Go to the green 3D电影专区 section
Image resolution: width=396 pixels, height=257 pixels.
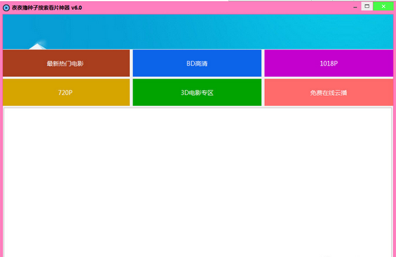(x=197, y=92)
